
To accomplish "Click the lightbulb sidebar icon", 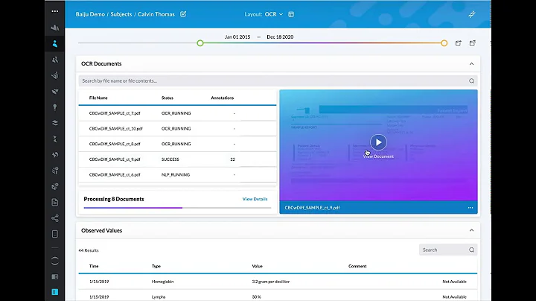I will [x=54, y=107].
